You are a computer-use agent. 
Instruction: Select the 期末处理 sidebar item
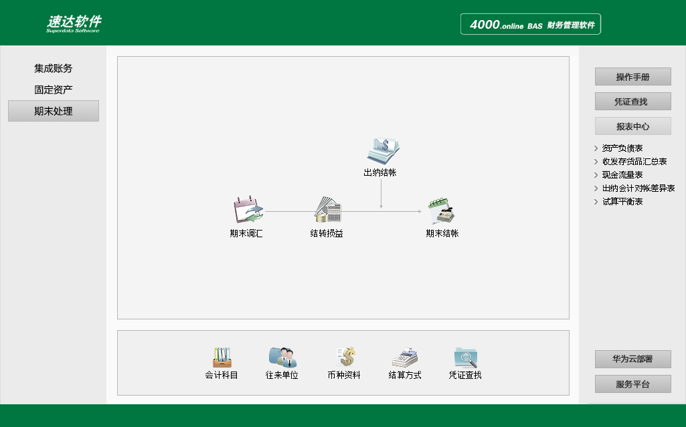tap(54, 110)
